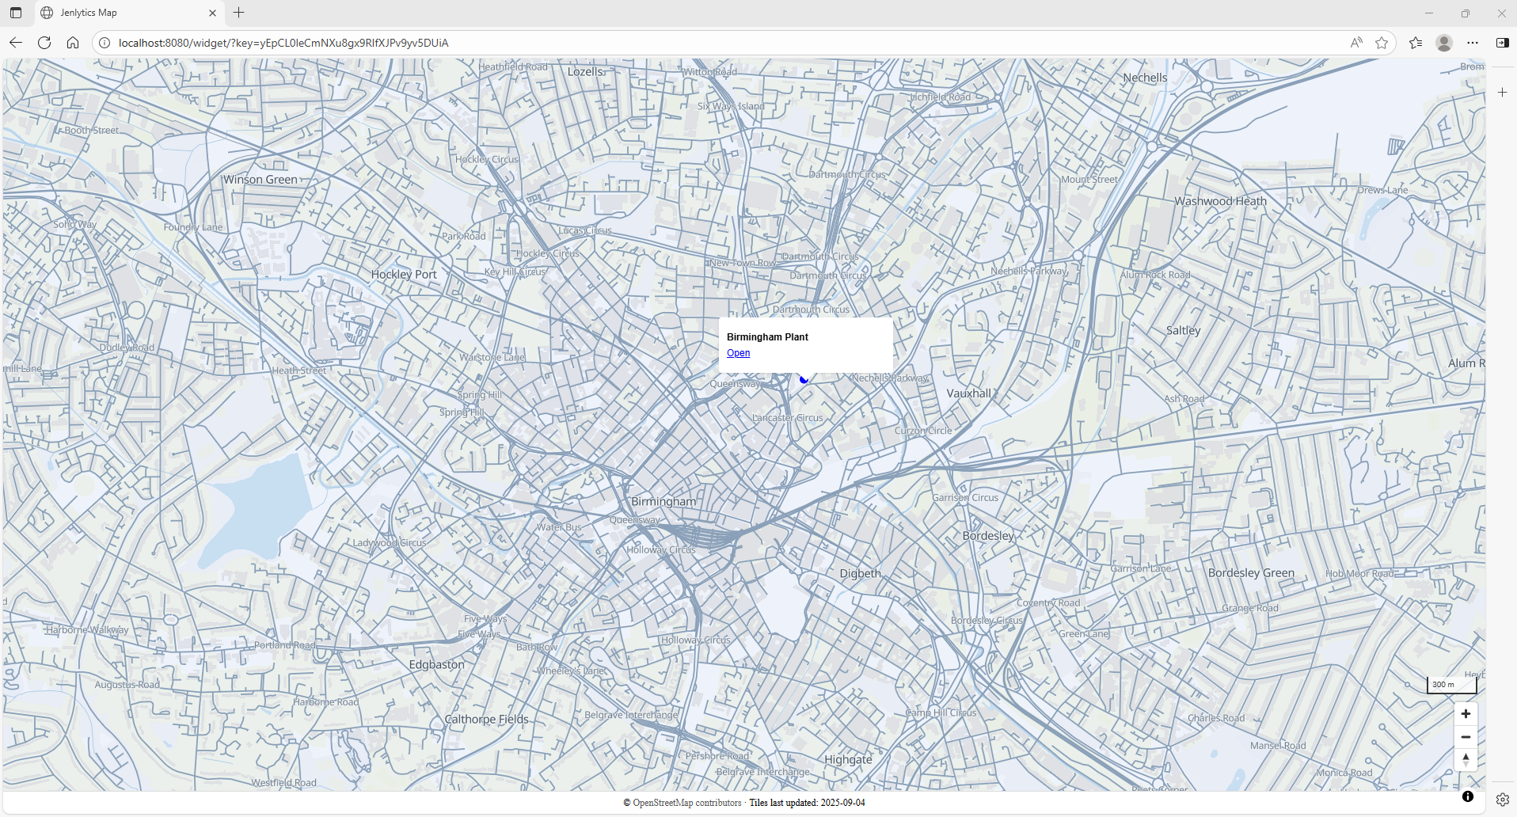Open the browser profile avatar menu
Image resolution: width=1517 pixels, height=817 pixels.
click(1444, 43)
